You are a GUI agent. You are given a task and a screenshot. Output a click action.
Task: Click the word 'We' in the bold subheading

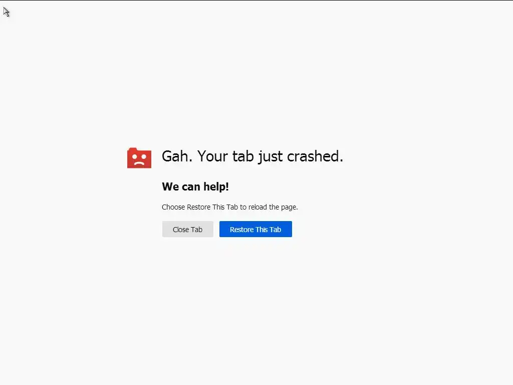pos(170,186)
